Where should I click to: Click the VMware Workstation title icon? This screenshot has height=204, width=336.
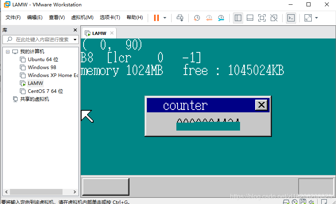[x=7, y=4]
